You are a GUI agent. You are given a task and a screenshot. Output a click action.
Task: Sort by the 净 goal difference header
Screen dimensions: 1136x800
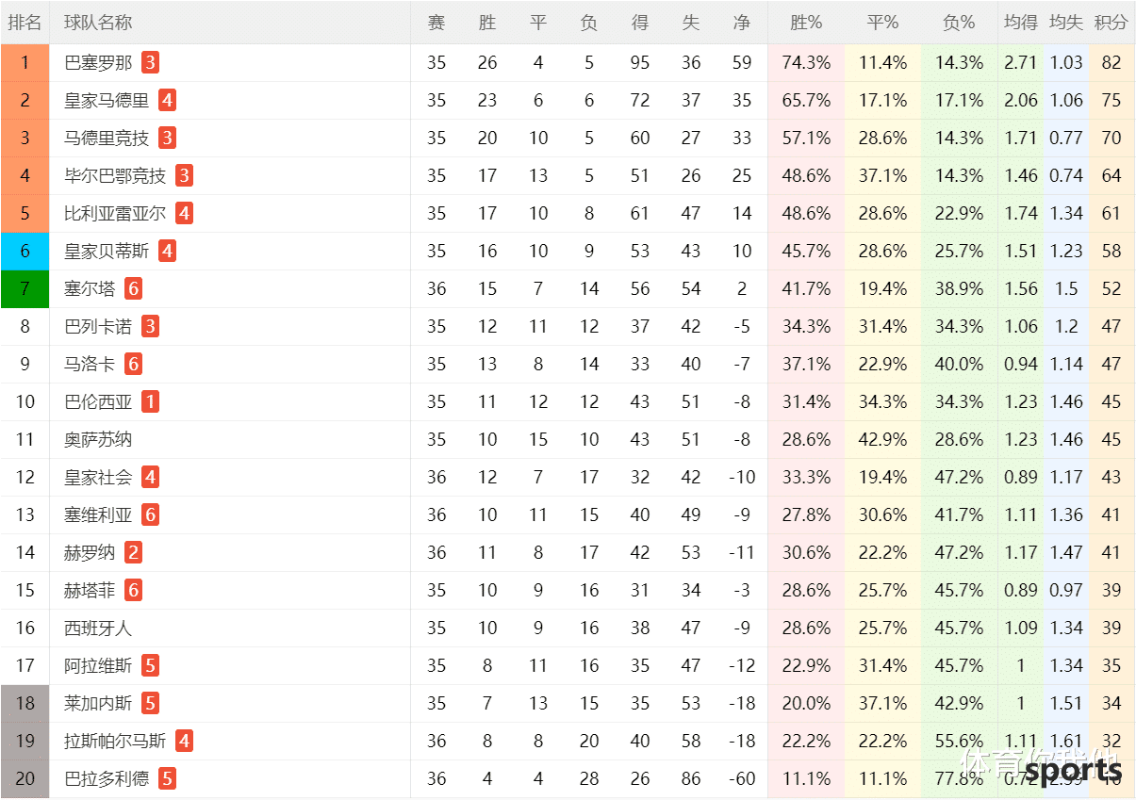[742, 23]
